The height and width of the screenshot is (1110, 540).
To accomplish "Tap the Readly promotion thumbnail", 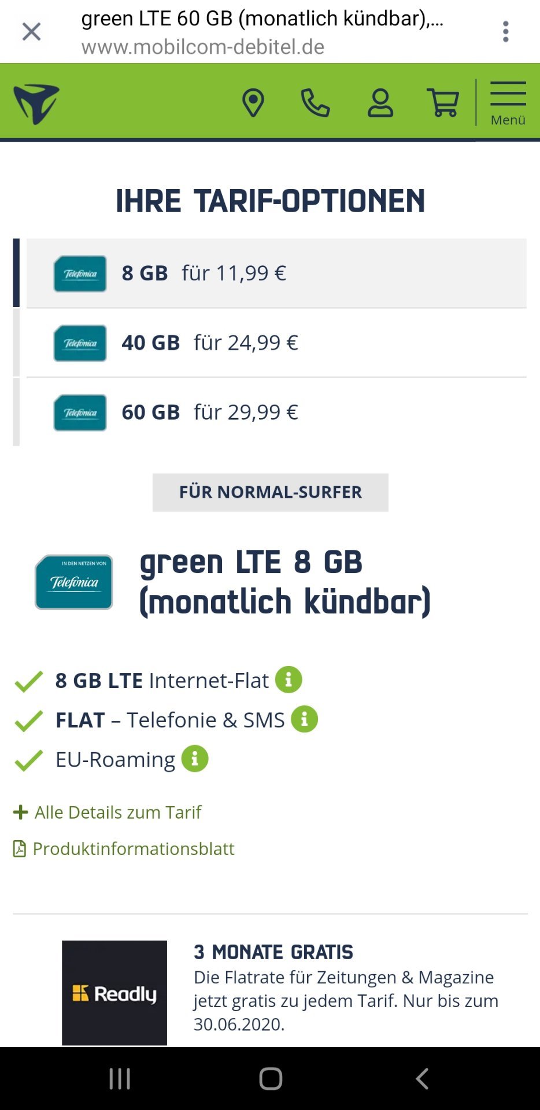I will (x=114, y=993).
